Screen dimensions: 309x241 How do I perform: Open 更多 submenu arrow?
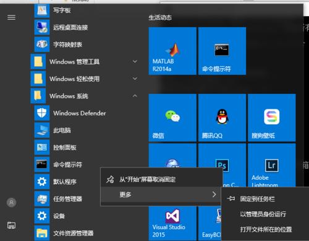tap(214, 194)
